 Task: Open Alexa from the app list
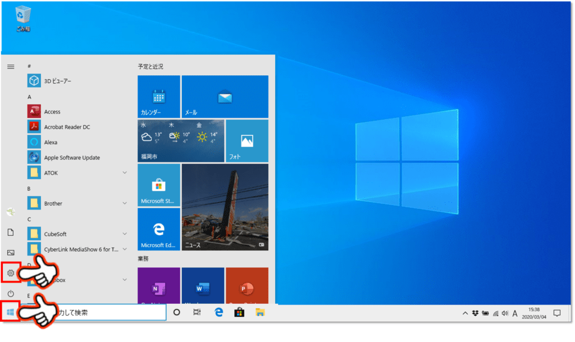(x=51, y=142)
